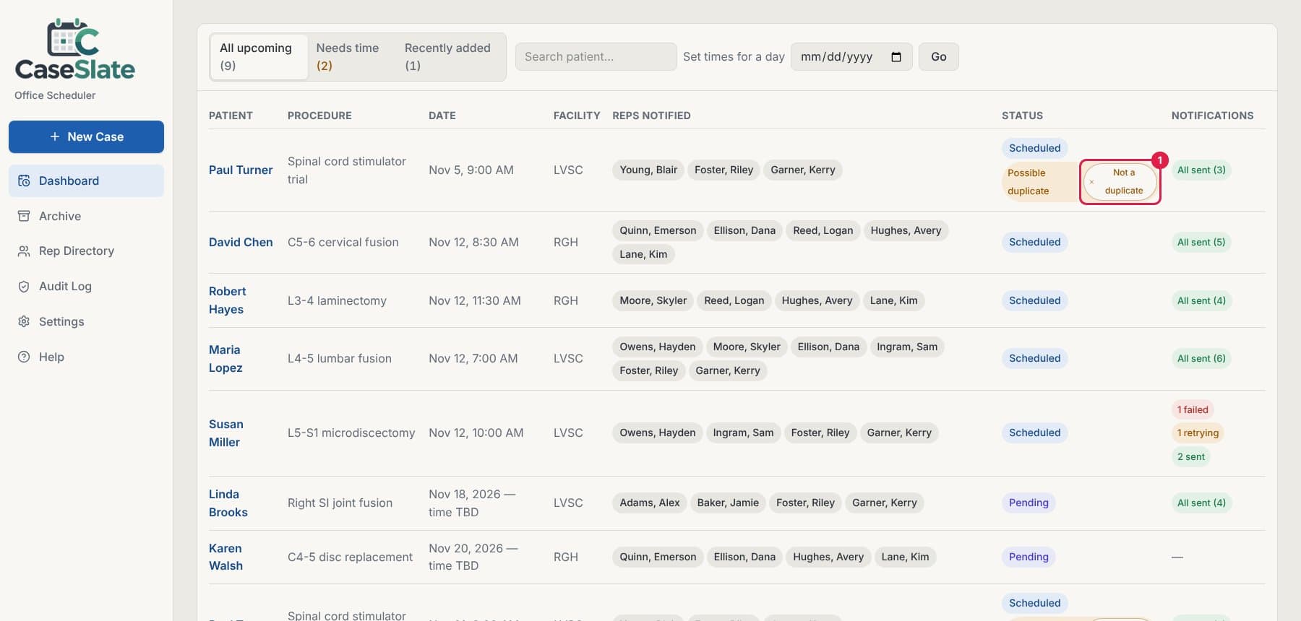Click the '1 failed' notification badge
The width and height of the screenshot is (1301, 621).
(1193, 409)
